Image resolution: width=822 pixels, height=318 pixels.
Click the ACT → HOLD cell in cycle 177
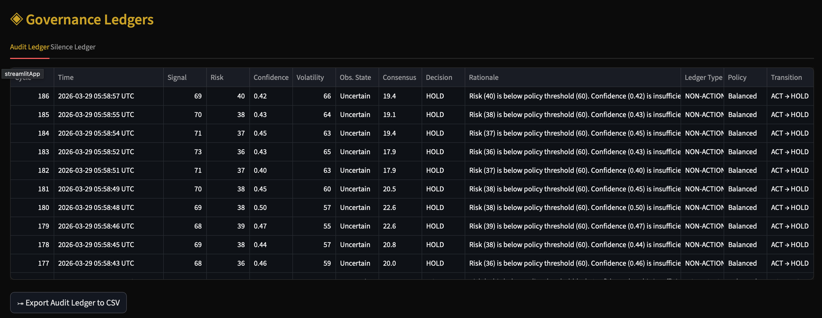click(790, 263)
